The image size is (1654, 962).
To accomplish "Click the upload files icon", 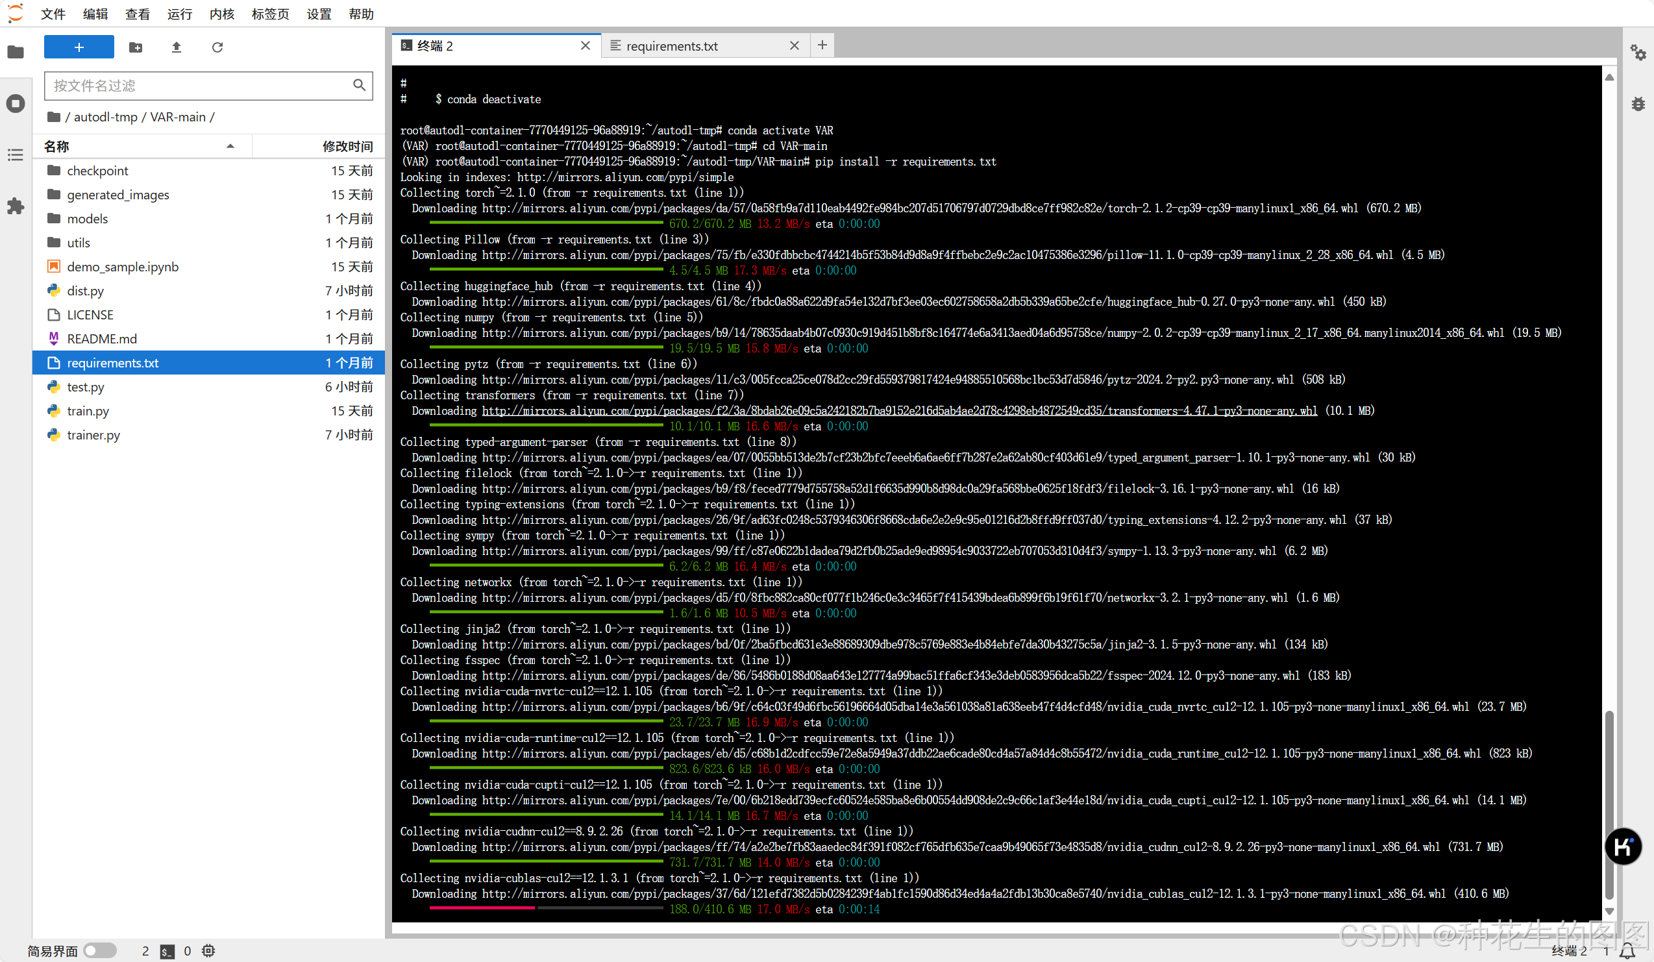I will point(176,47).
